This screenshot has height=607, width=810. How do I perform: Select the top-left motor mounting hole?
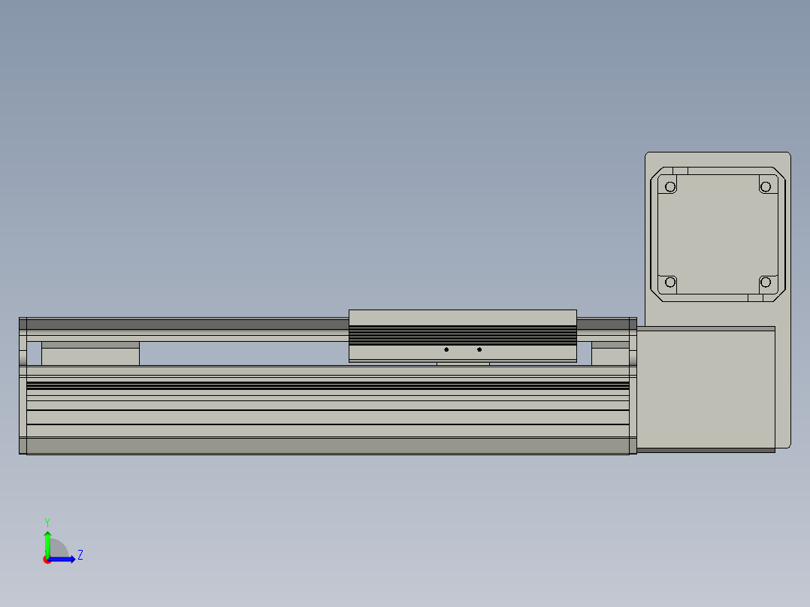pos(670,186)
